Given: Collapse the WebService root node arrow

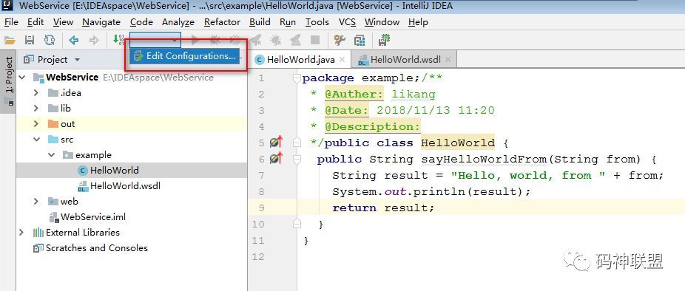Looking at the screenshot, I should pos(21,78).
